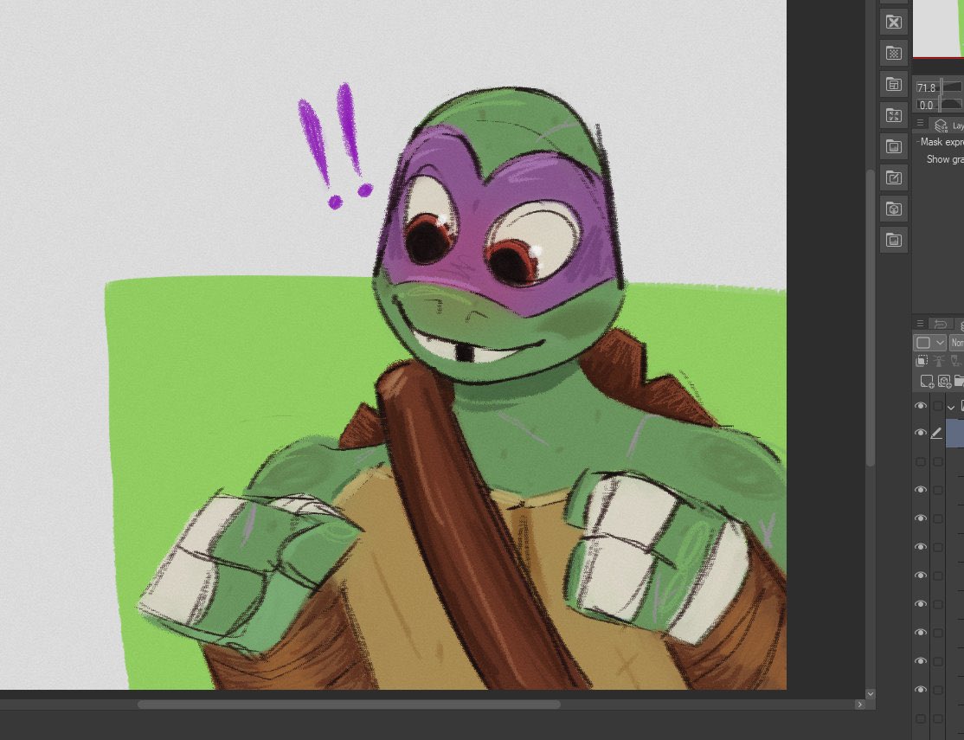Open the material folder with pencil-edit symbol
The height and width of the screenshot is (740, 964).
coord(893,177)
